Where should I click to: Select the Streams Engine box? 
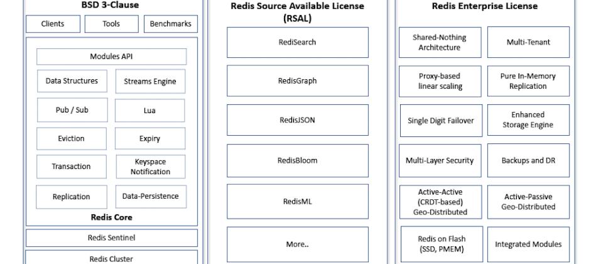coord(150,81)
